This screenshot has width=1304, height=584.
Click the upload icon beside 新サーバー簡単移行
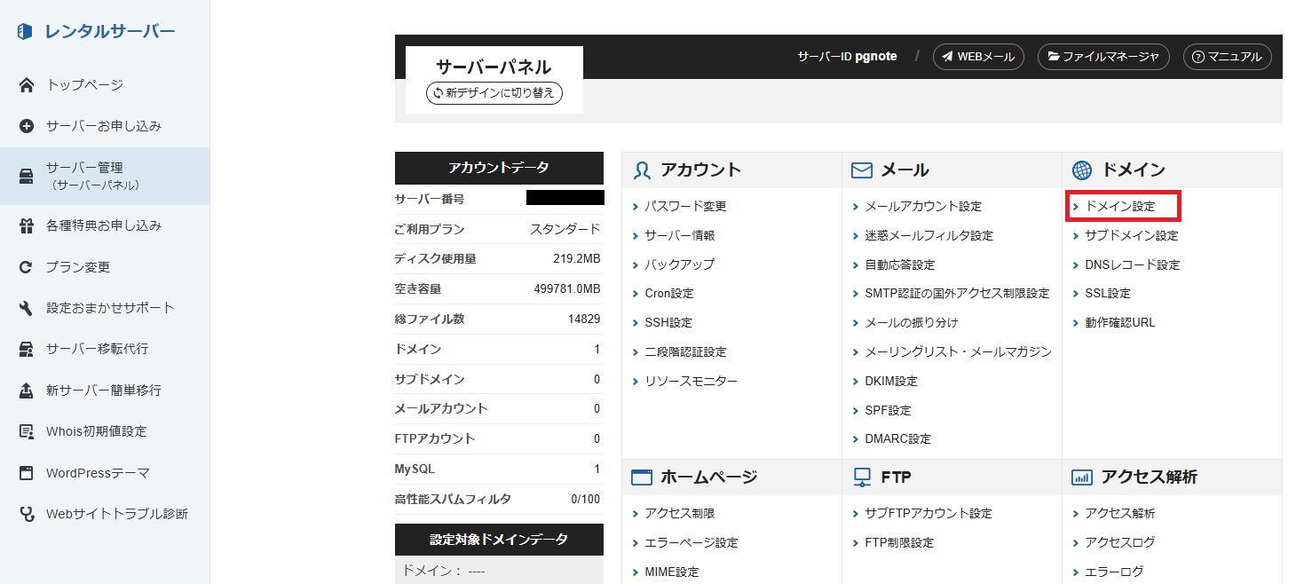point(27,391)
